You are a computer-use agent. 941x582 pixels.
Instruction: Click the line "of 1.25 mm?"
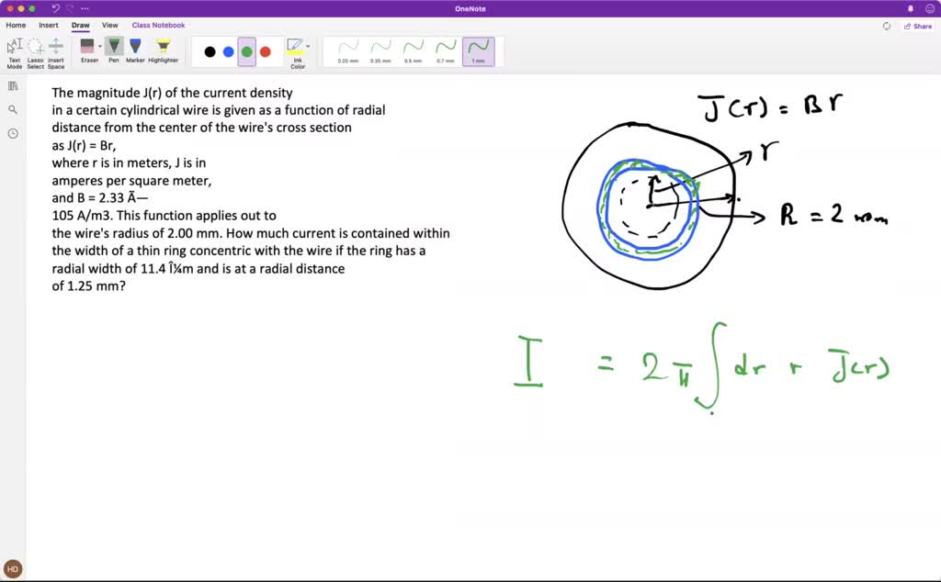pyautogui.click(x=89, y=285)
